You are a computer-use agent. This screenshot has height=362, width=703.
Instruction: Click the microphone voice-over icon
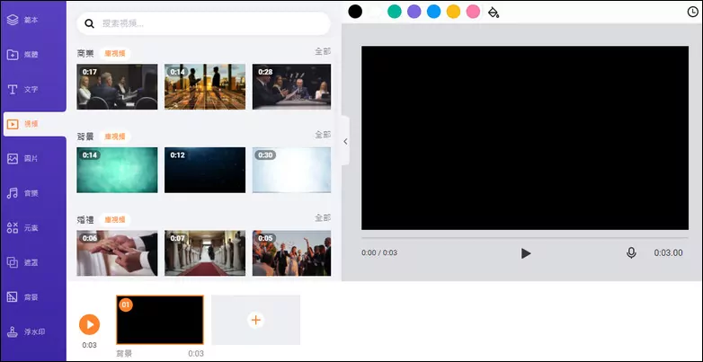click(631, 253)
